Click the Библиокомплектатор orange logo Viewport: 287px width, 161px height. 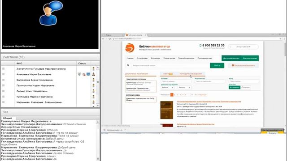(130, 48)
